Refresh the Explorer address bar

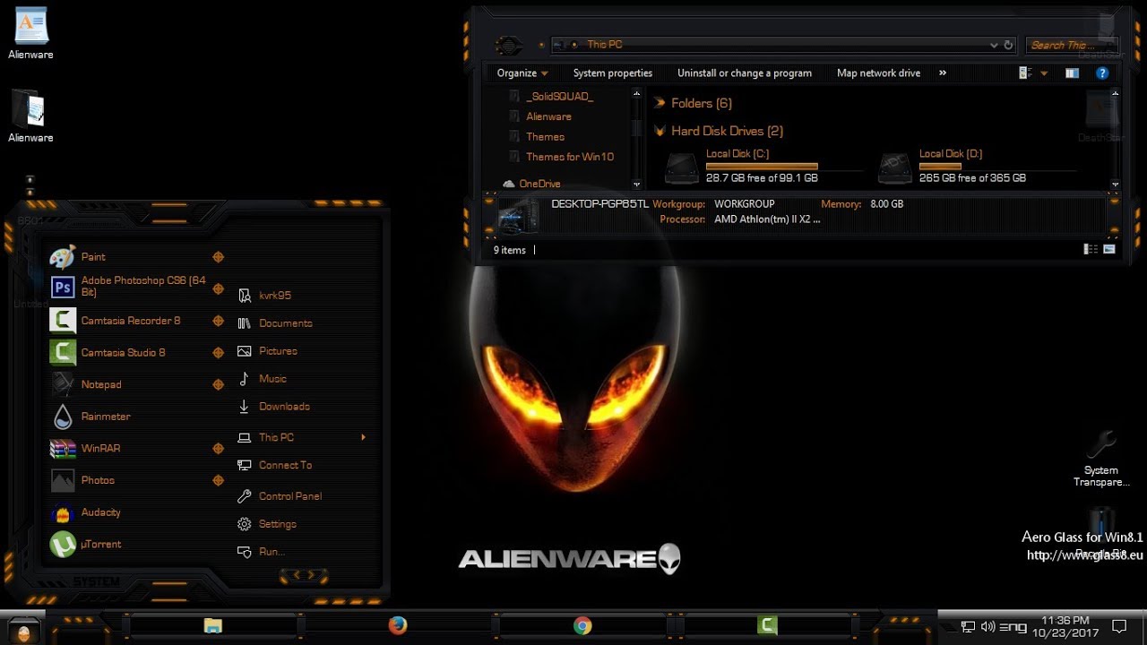click(x=1008, y=45)
